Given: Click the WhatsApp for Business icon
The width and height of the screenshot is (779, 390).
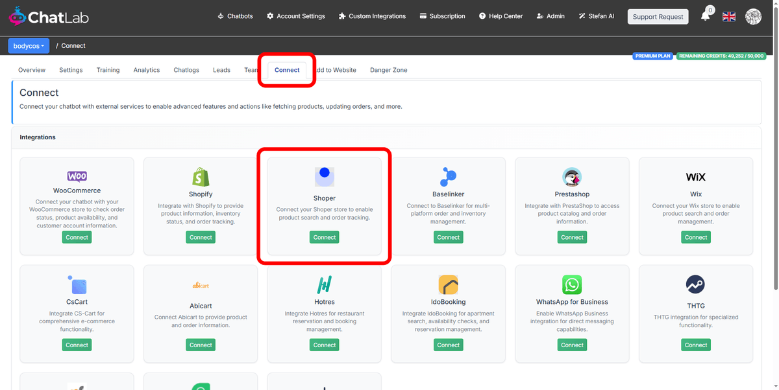Looking at the screenshot, I should tap(572, 283).
